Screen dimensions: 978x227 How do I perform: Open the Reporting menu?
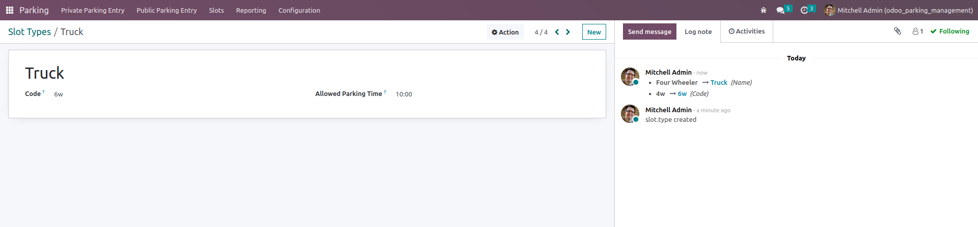tap(251, 10)
